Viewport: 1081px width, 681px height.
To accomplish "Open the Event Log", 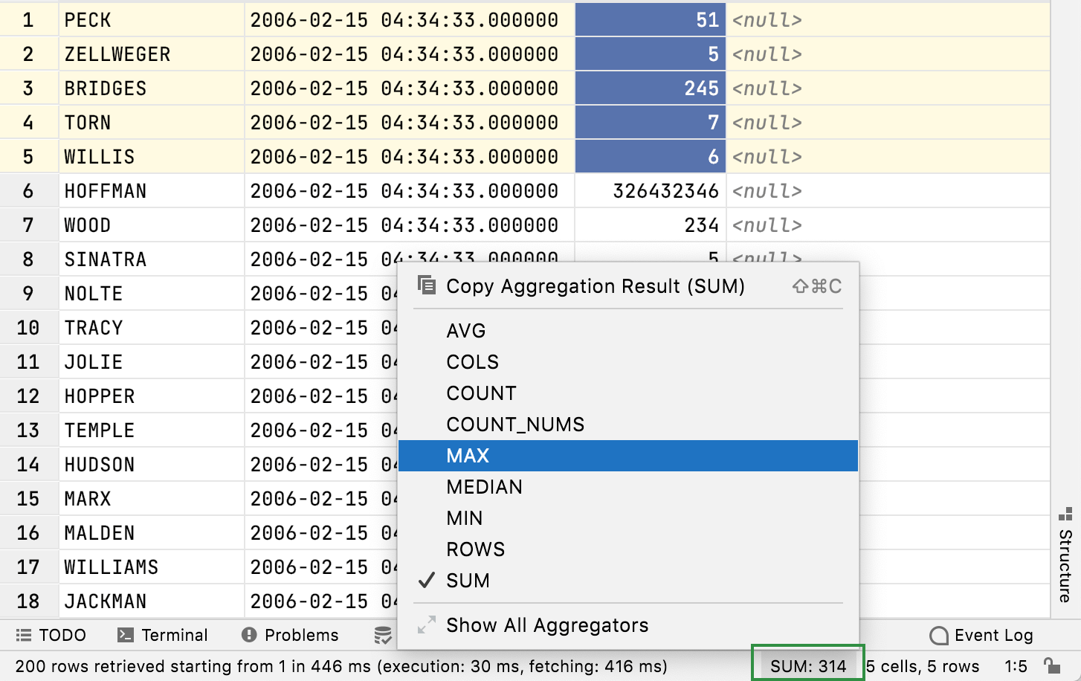I will point(981,636).
